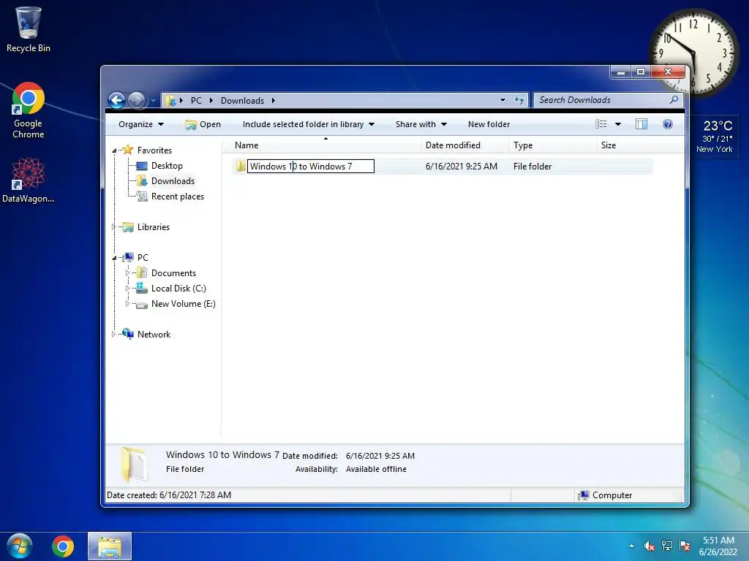749x561 pixels.
Task: Click the address bar folder icon
Action: tap(170, 100)
